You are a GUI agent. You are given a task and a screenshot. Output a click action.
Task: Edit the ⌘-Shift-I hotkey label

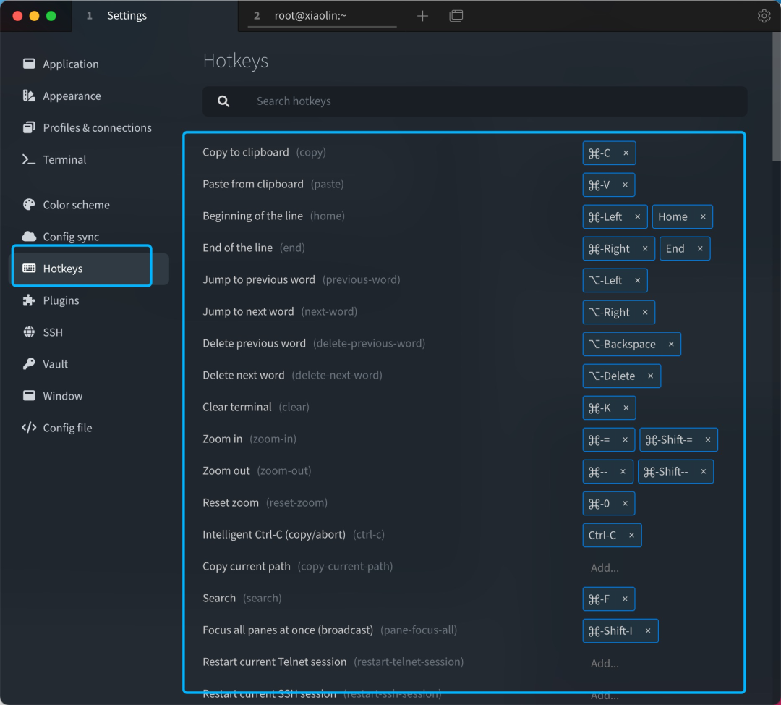pyautogui.click(x=610, y=631)
